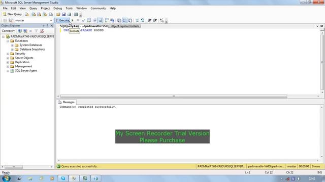Uncomment the selected lines
Viewport: 325px width, 182px height.
(x=142, y=20)
